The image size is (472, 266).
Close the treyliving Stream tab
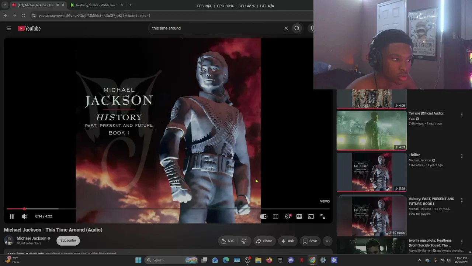[122, 5]
